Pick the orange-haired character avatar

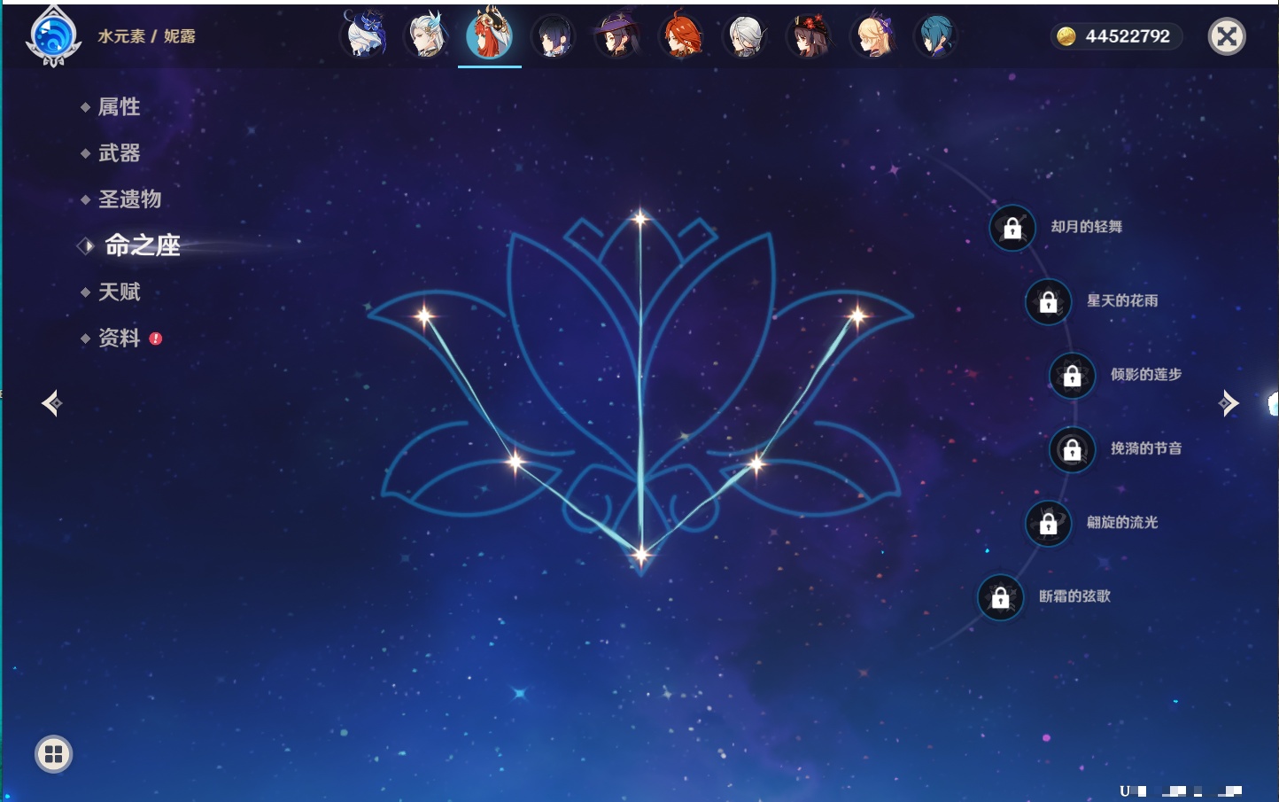[x=680, y=36]
